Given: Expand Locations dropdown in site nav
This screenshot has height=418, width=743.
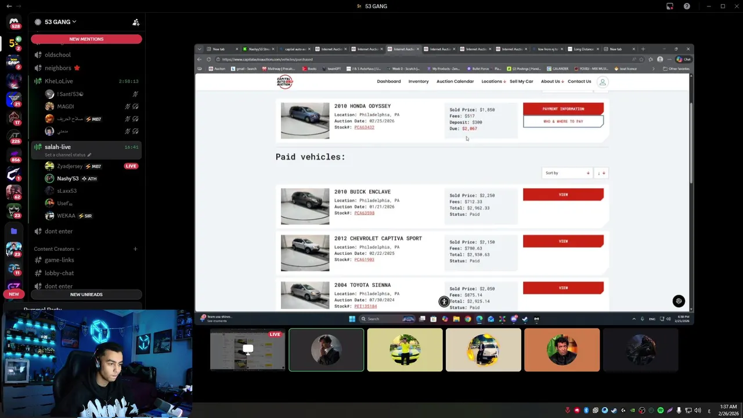Looking at the screenshot, I should click(493, 81).
